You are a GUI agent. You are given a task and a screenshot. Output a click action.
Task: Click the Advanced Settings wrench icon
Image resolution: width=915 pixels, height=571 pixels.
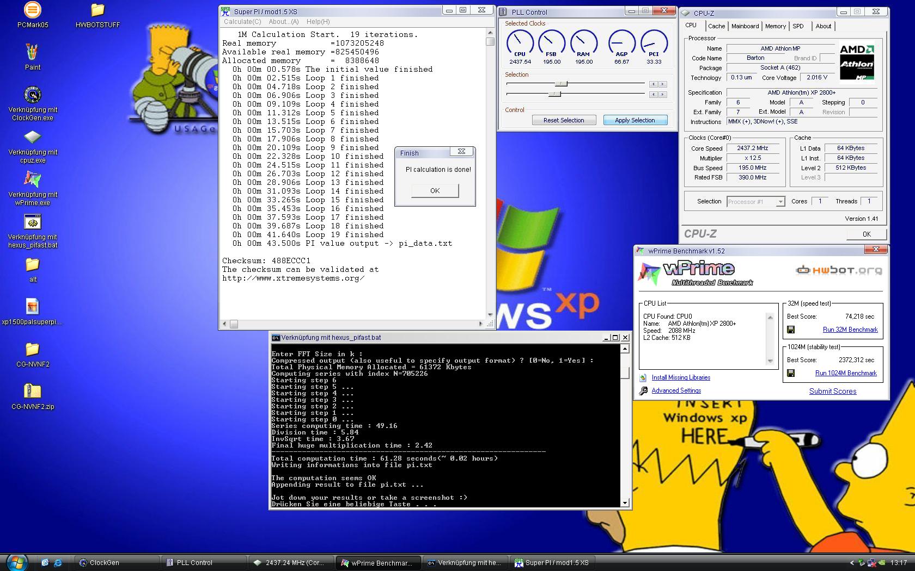tap(643, 390)
